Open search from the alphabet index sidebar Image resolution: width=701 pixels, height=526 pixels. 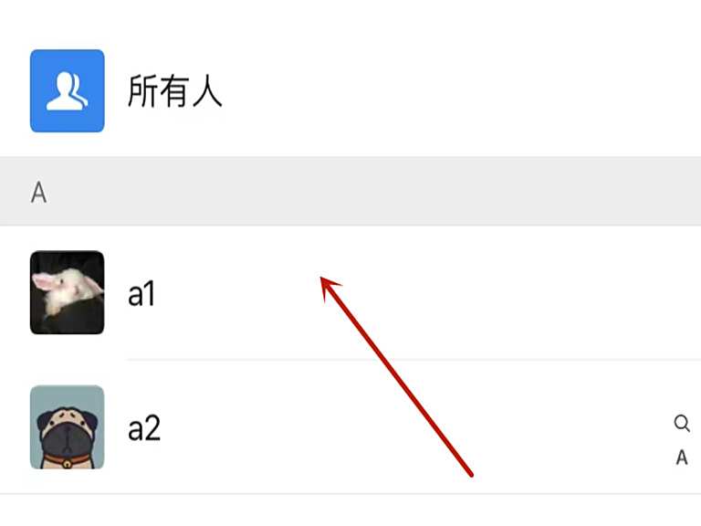[682, 423]
